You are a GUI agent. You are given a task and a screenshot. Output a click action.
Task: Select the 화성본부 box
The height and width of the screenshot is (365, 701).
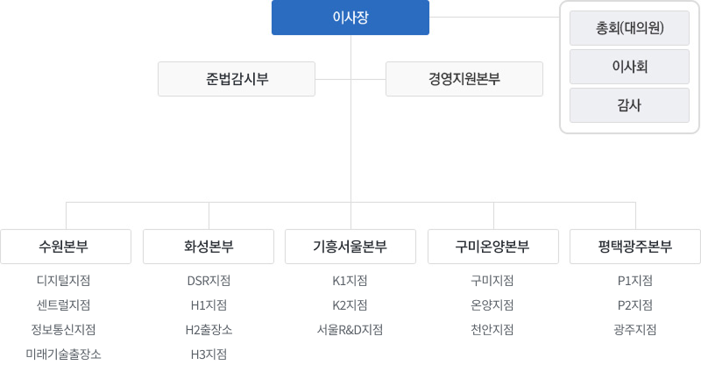[209, 247]
